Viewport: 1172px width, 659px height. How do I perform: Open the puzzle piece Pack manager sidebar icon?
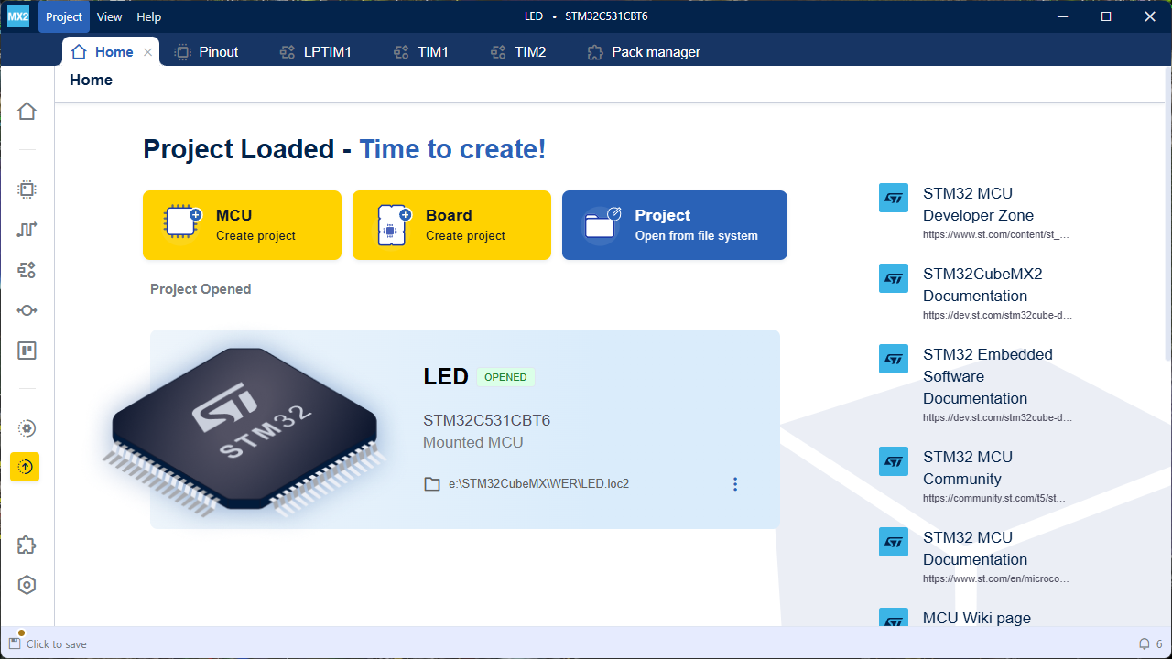click(27, 546)
